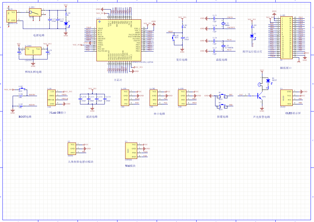Select the PB6 net label on D203S OUT
The height and width of the screenshot is (222, 314).
(x=84, y=151)
